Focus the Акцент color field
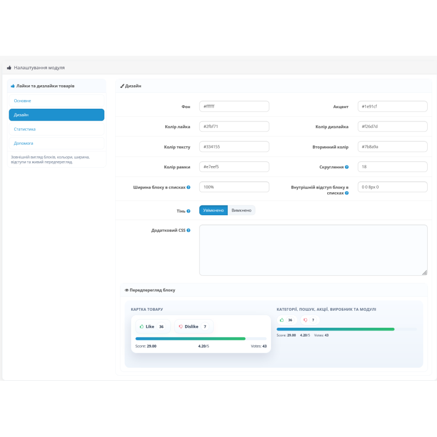The height and width of the screenshot is (437, 437). [x=392, y=107]
